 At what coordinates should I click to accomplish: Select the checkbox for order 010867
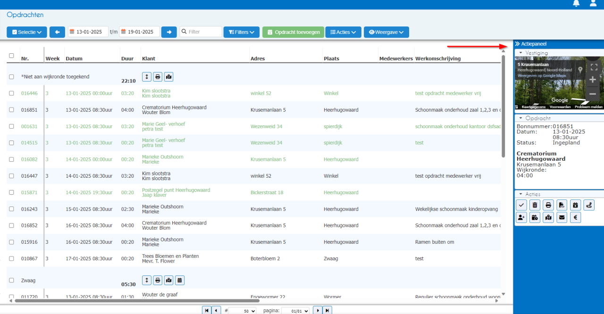click(11, 259)
